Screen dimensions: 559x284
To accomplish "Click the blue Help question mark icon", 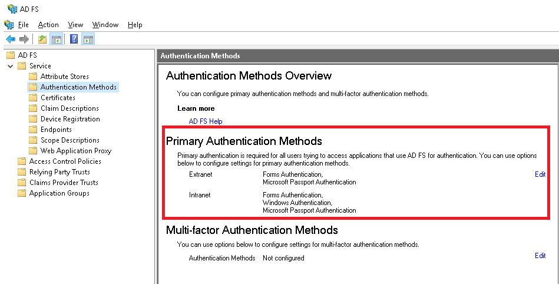I will [74, 39].
